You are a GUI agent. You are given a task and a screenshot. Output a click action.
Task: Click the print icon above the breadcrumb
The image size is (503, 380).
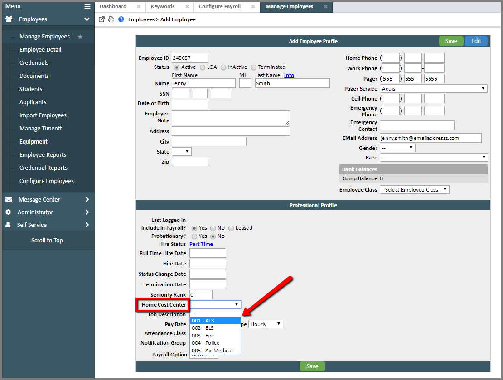tap(111, 19)
